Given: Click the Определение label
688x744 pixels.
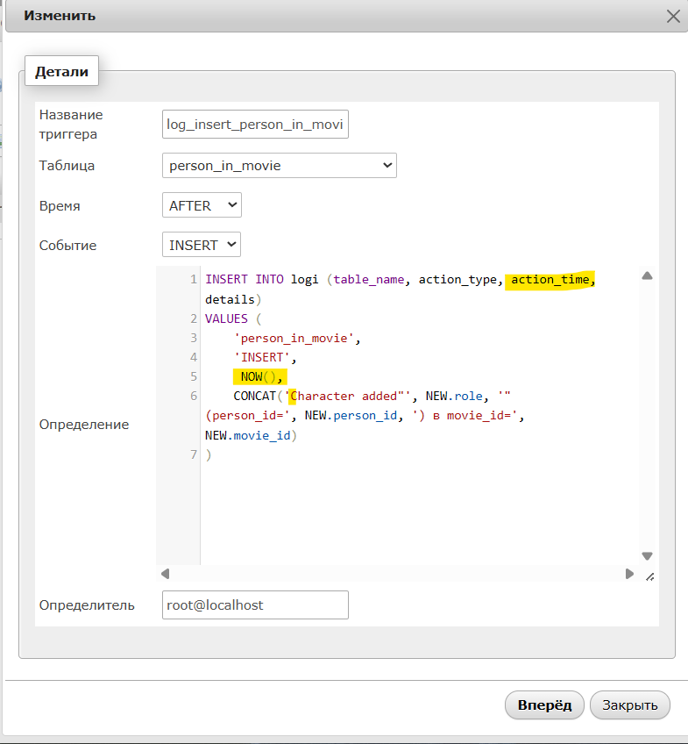Looking at the screenshot, I should click(x=84, y=424).
